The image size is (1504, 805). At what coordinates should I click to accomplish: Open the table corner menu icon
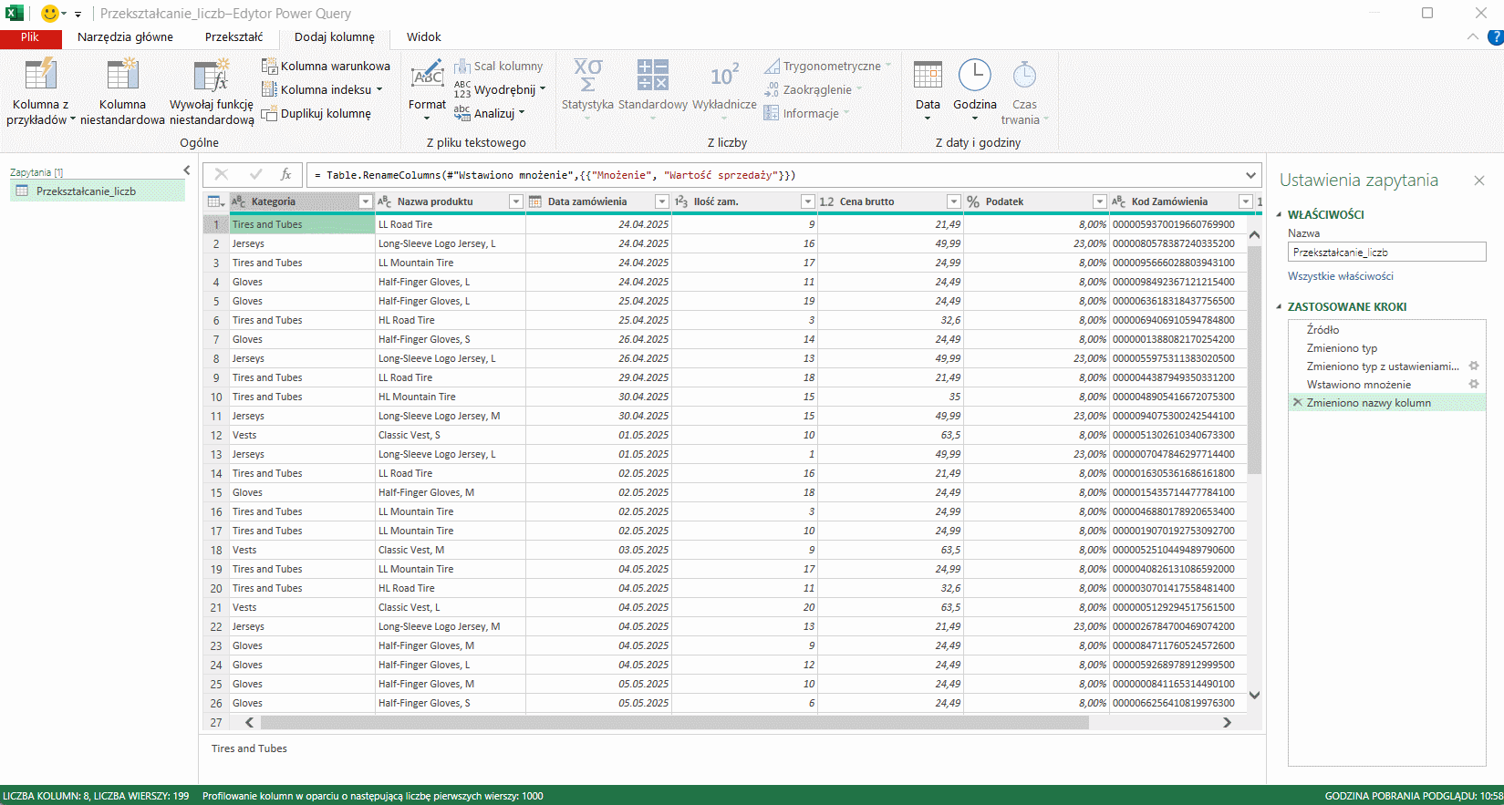pyautogui.click(x=216, y=201)
